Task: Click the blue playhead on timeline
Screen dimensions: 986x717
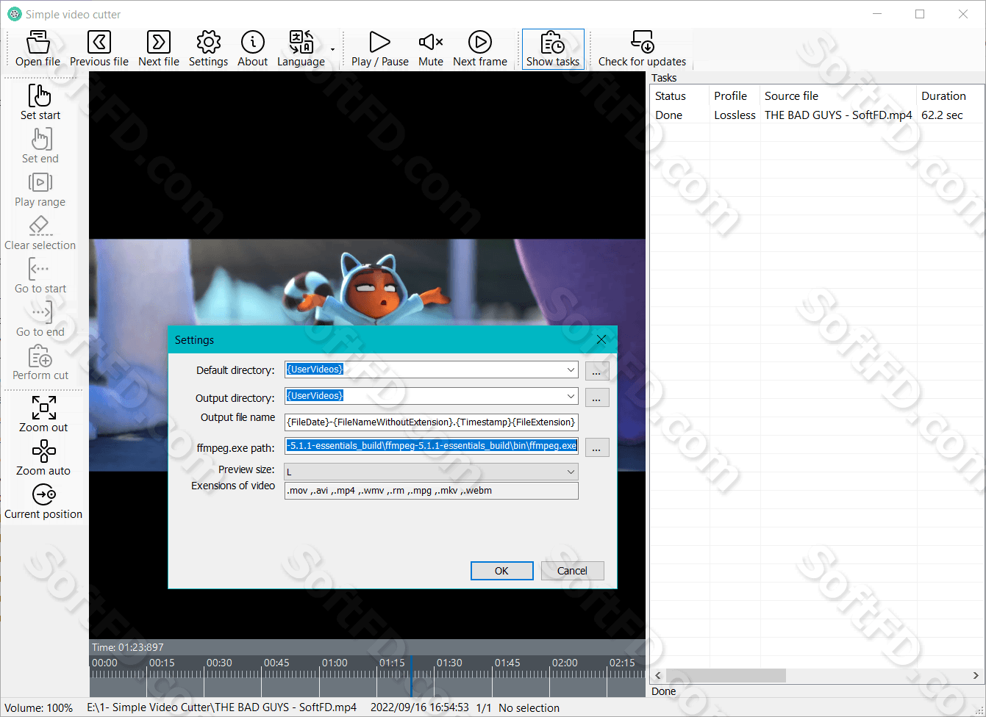Action: click(x=411, y=674)
